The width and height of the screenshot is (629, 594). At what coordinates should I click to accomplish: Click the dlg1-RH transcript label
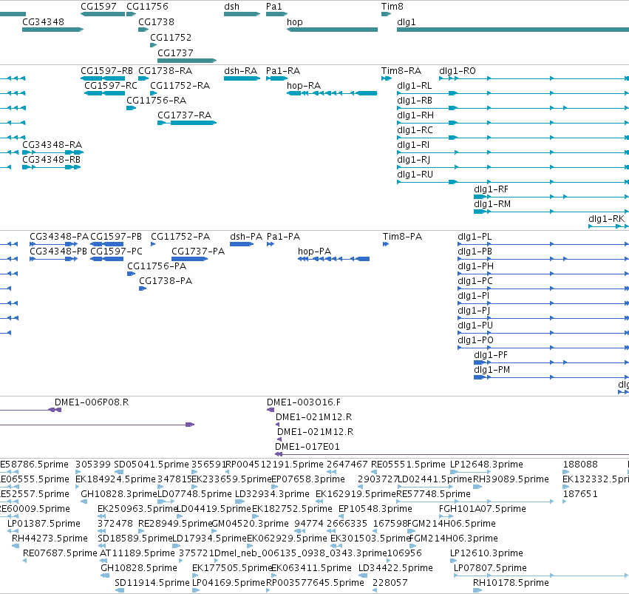pyautogui.click(x=415, y=115)
